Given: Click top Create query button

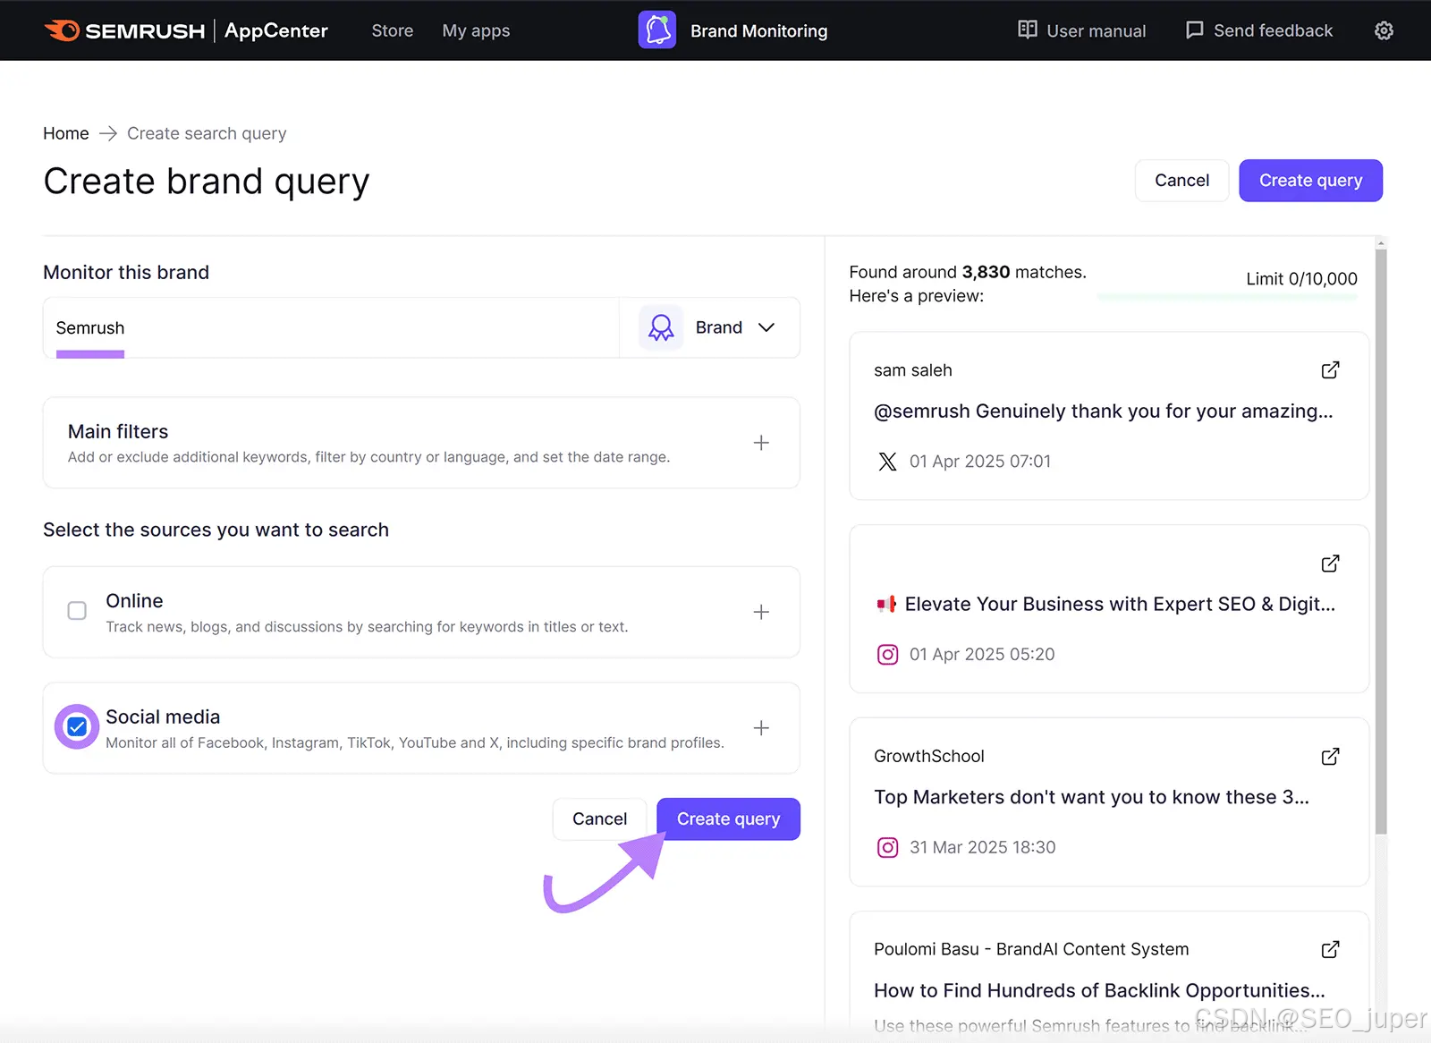Looking at the screenshot, I should tap(1310, 181).
